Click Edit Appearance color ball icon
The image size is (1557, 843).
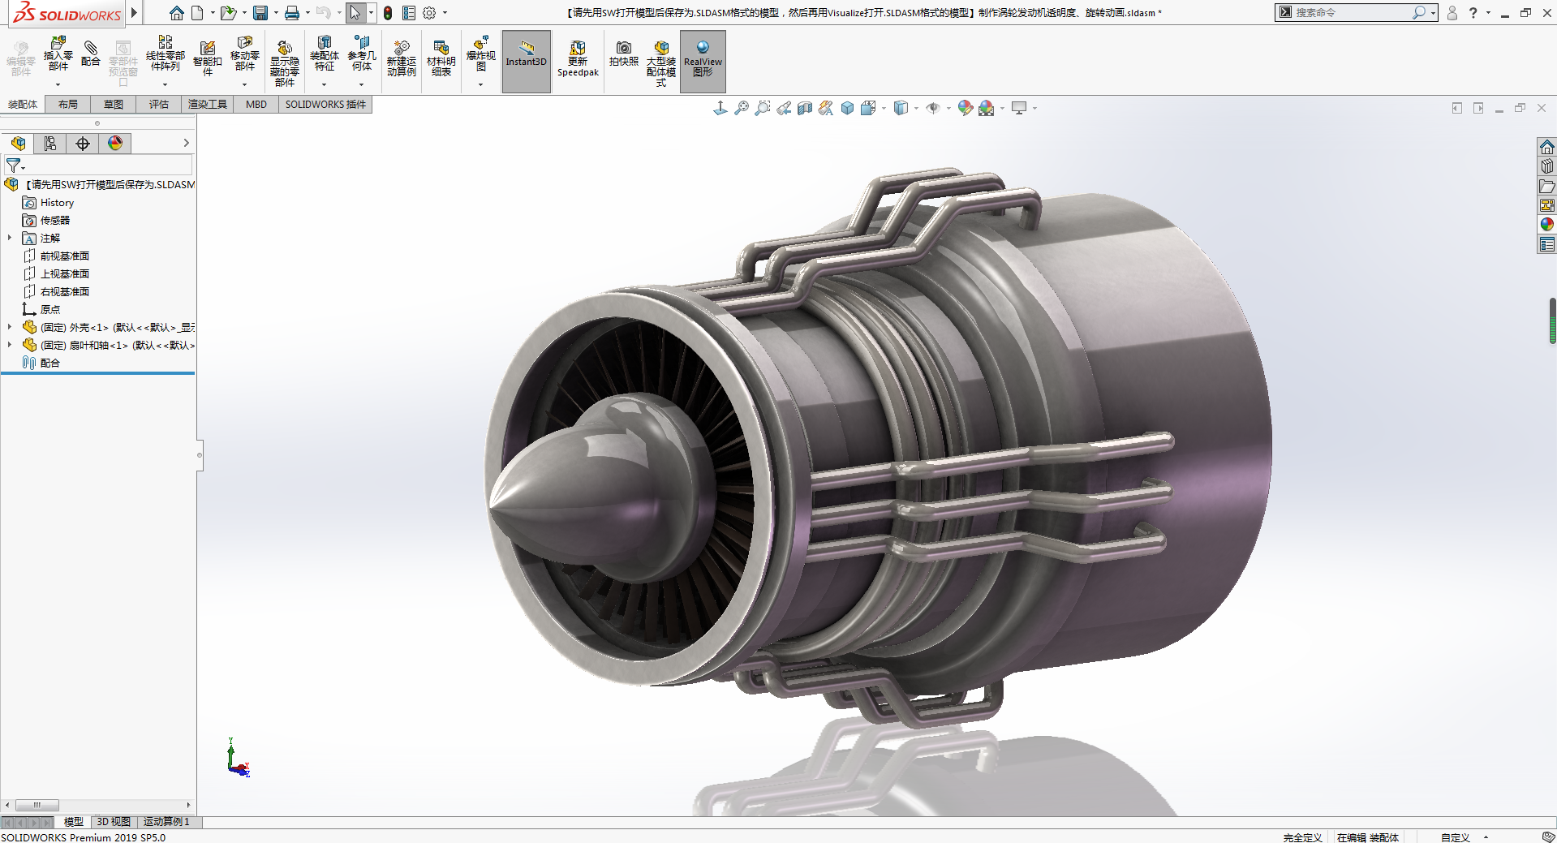tap(964, 108)
